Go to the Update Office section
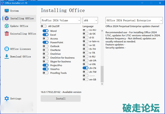This screenshot has height=114, width=165. pyautogui.click(x=19, y=26)
